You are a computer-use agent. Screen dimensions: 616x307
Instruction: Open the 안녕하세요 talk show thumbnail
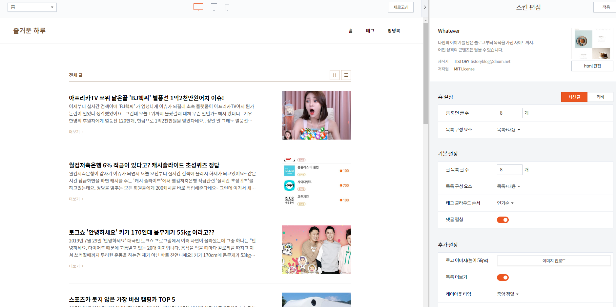click(317, 250)
